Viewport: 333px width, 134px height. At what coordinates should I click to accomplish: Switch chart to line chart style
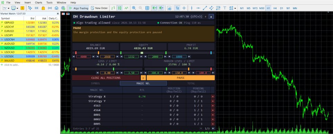point(127,8)
